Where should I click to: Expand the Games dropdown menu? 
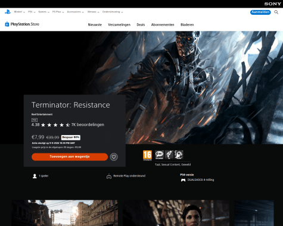(x=43, y=12)
